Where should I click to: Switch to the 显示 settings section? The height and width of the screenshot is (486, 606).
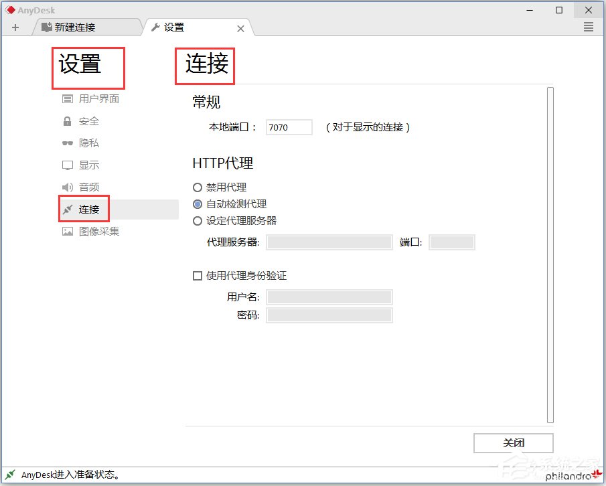pos(86,165)
